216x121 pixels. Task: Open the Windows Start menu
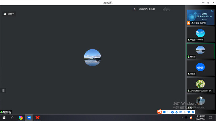(4, 118)
